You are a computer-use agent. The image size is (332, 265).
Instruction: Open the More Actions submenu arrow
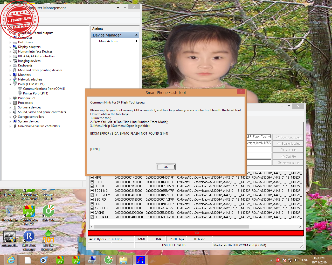136,41
